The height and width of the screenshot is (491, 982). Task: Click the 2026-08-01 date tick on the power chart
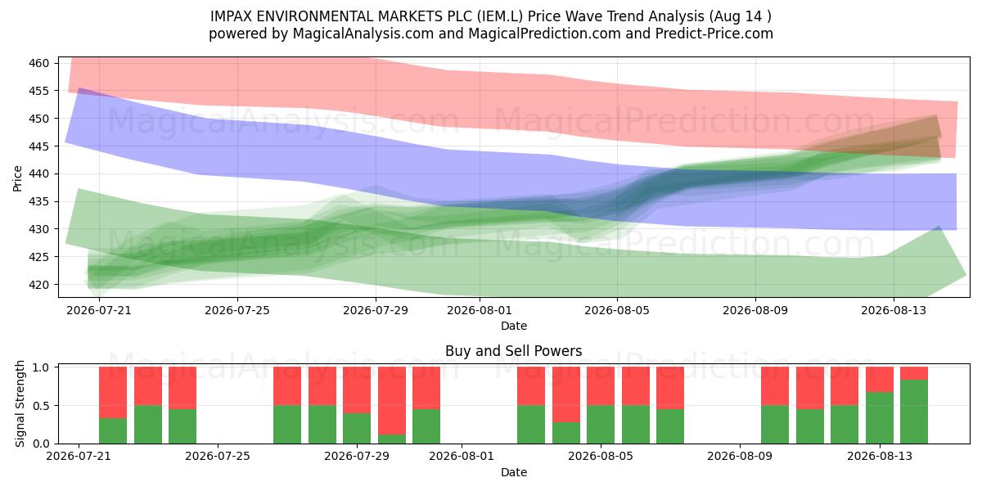[x=462, y=457]
